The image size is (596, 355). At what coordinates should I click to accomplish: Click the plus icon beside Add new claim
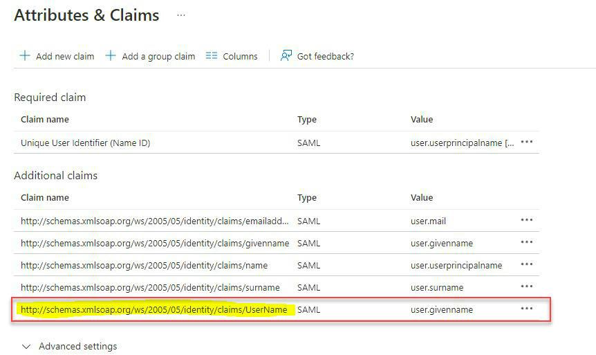(x=25, y=55)
